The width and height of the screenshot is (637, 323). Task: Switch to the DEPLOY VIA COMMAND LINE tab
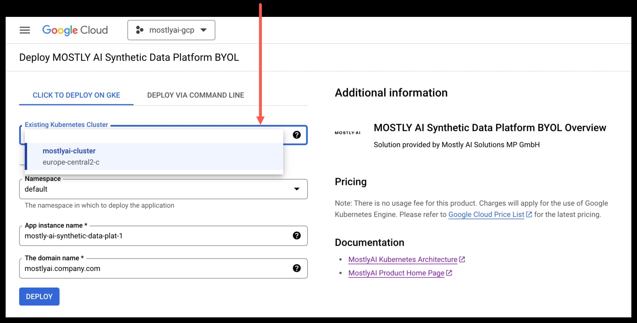[195, 95]
